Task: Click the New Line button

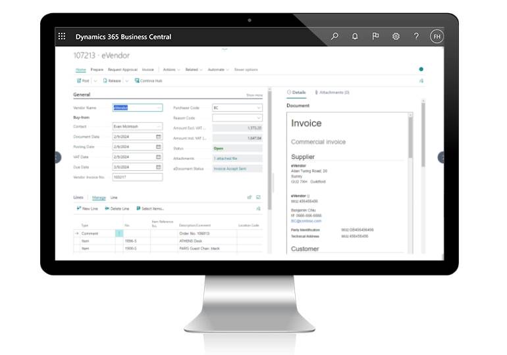Action: point(87,208)
